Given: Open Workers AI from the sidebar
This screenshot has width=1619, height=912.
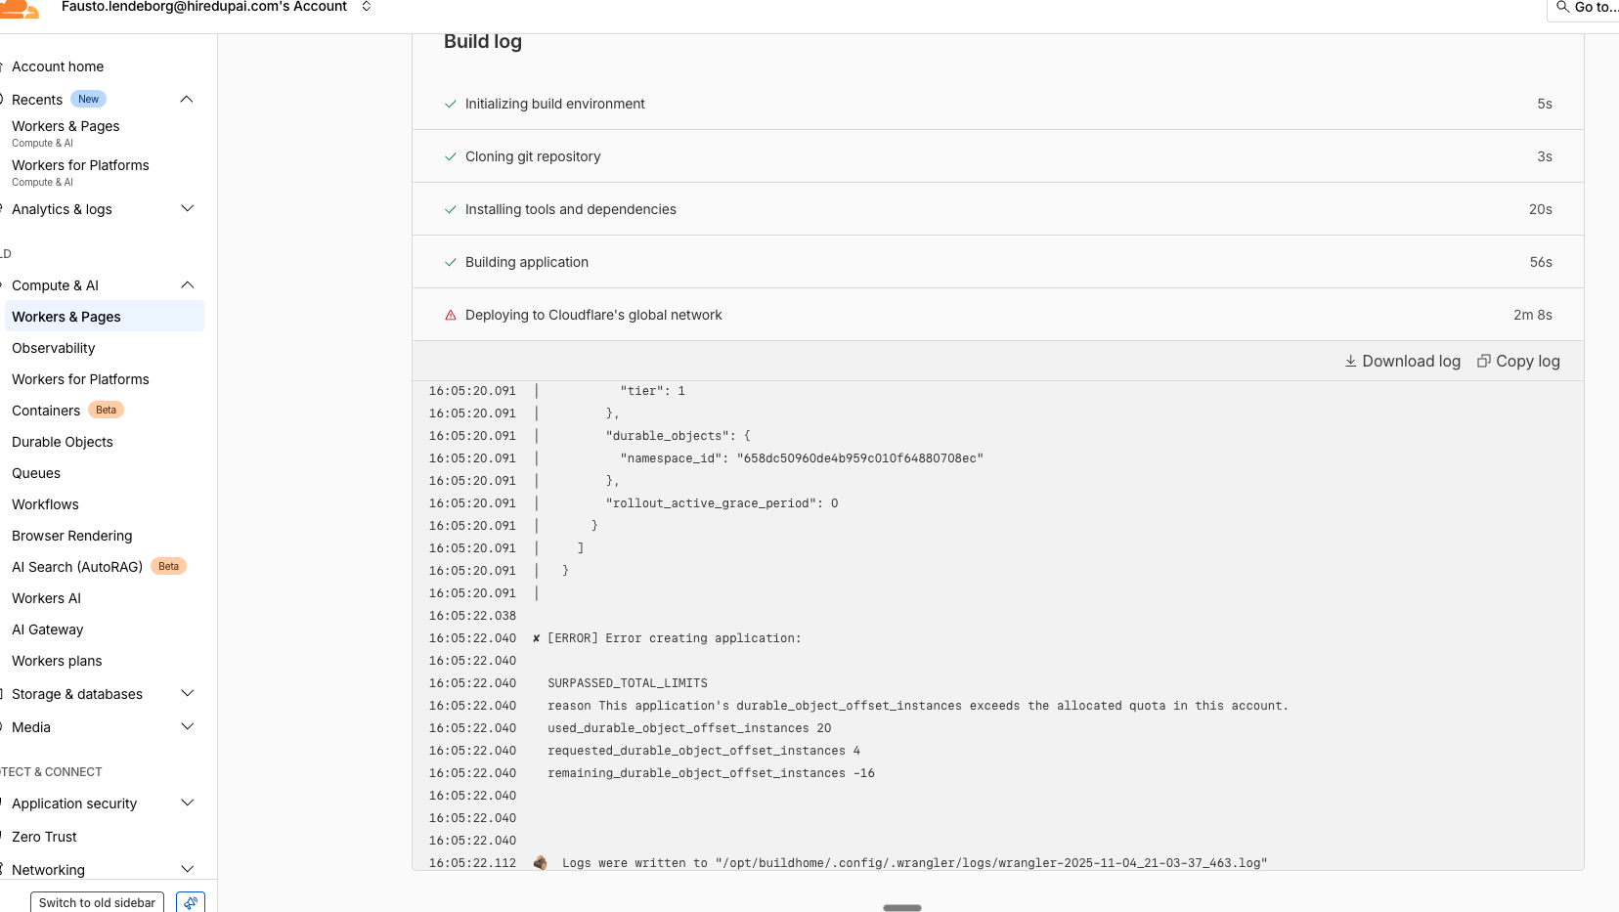Looking at the screenshot, I should click(47, 598).
